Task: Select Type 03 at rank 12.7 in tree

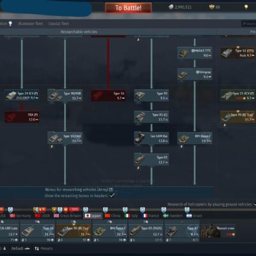Action: 151,159
